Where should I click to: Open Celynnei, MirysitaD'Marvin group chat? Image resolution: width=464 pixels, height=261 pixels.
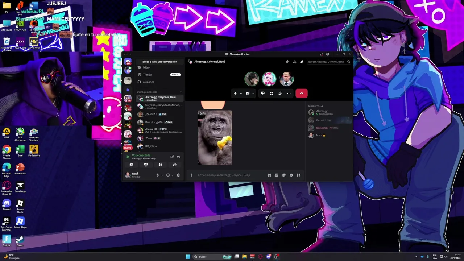point(159,106)
